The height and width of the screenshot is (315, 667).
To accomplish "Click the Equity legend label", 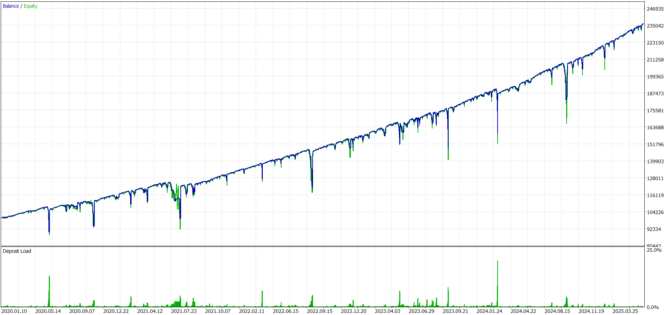I will (x=30, y=6).
